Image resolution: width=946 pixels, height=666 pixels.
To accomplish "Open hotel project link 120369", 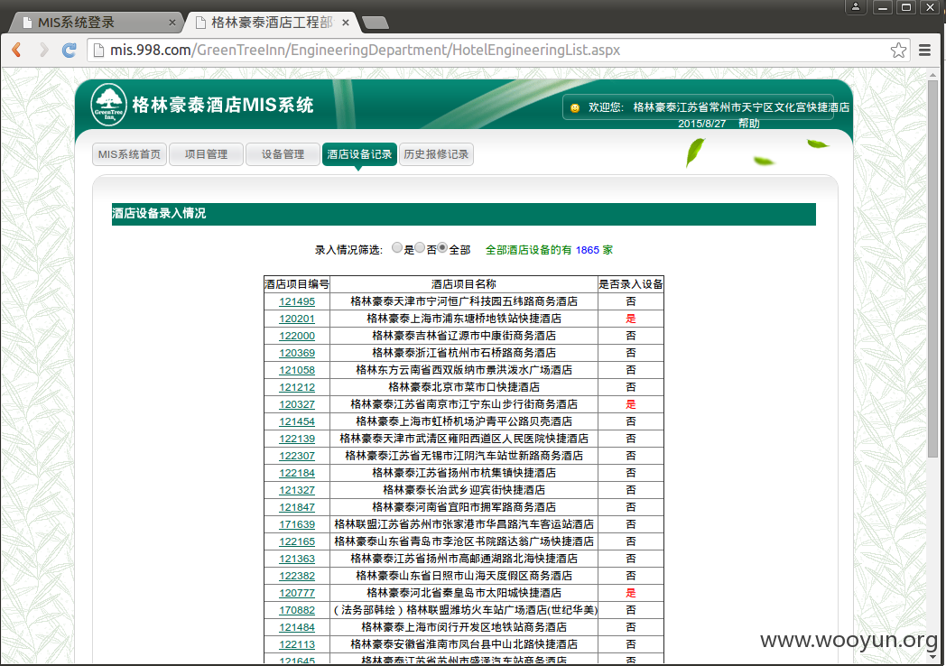I will coord(297,353).
